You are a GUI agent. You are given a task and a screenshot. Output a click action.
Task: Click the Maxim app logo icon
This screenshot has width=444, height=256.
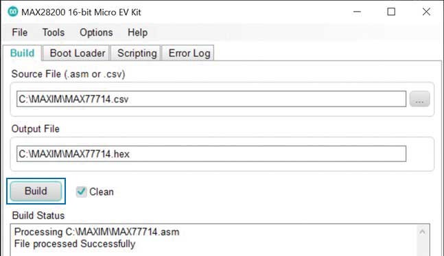point(13,12)
